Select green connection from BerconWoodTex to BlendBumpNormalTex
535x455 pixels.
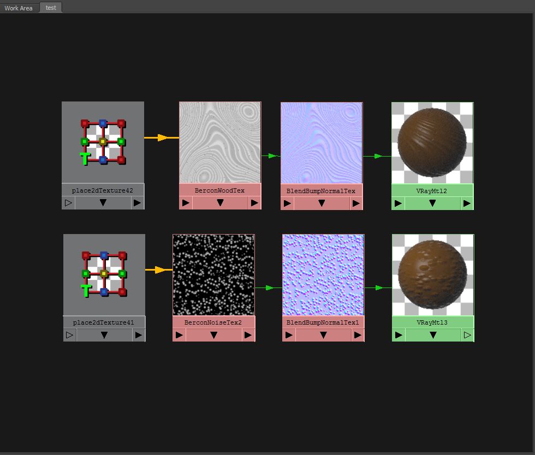(x=271, y=156)
